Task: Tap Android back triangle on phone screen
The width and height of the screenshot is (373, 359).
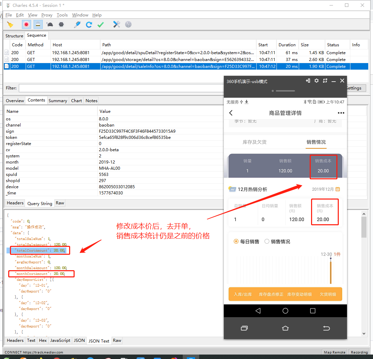Action: 258,311
